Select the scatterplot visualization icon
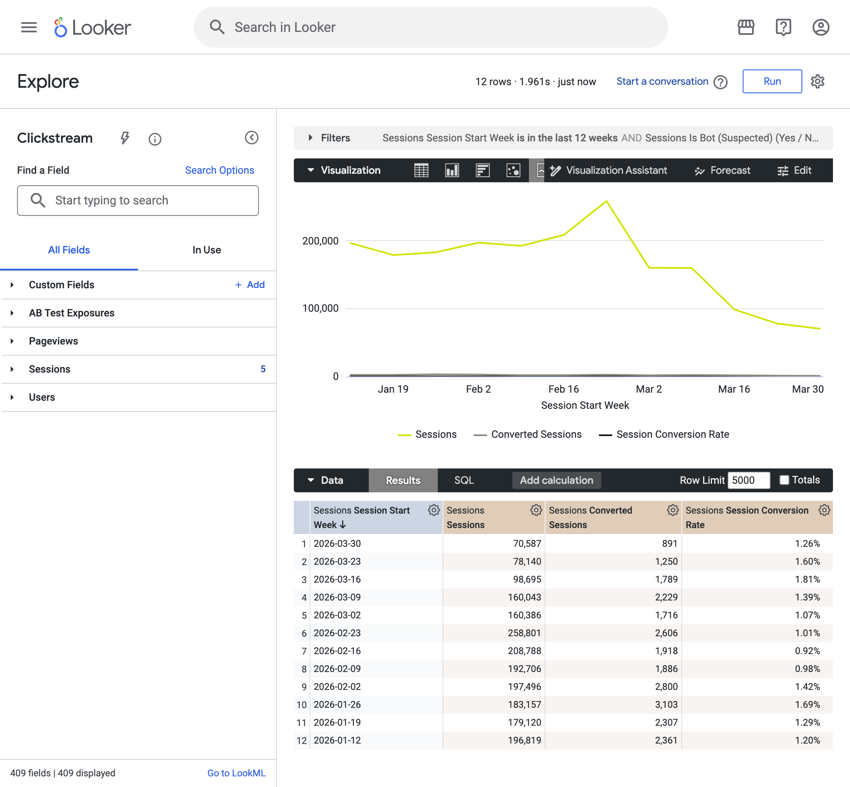The width and height of the screenshot is (850, 787). click(513, 170)
